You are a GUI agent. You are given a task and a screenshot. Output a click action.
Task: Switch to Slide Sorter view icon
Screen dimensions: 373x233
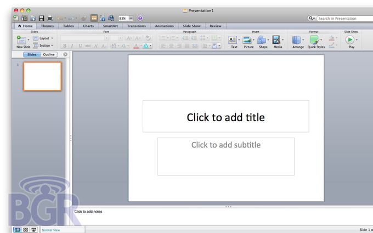25,230
